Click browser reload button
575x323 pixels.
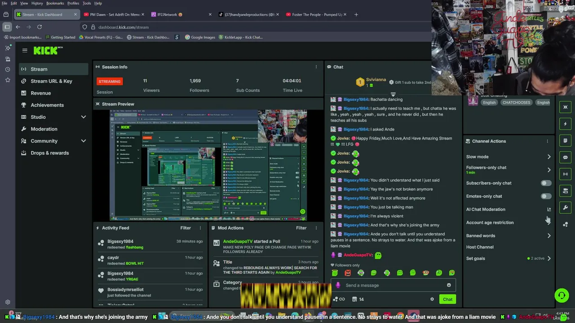tap(40, 27)
